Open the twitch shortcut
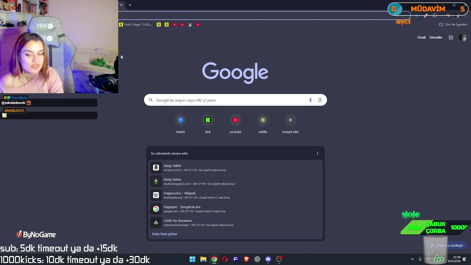This screenshot has height=265, width=471. (x=180, y=124)
